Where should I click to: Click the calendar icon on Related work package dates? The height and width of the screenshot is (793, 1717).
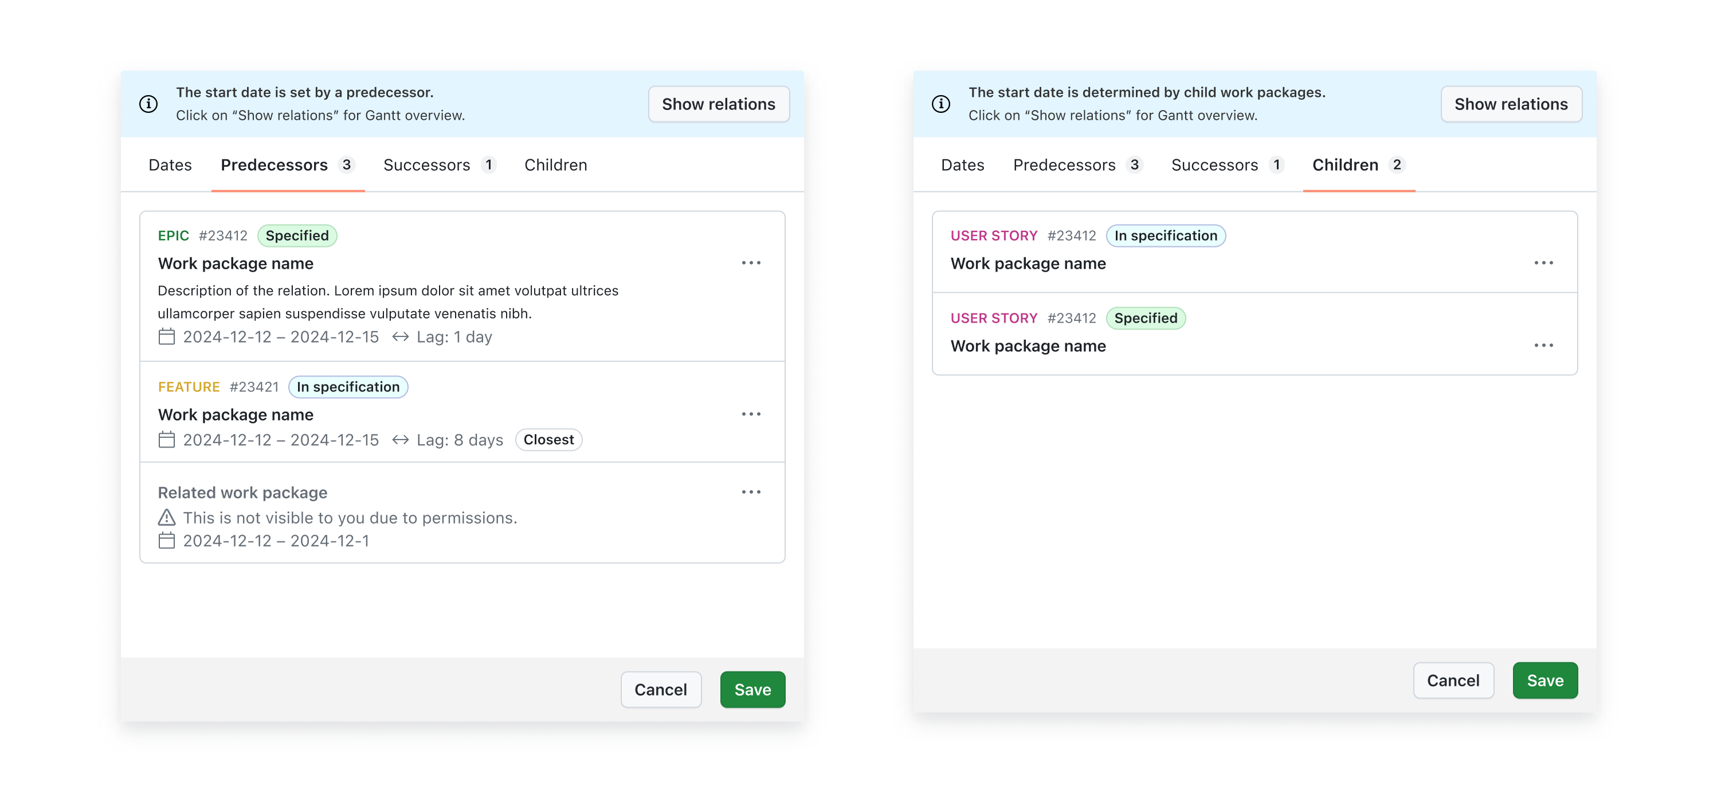coord(167,540)
